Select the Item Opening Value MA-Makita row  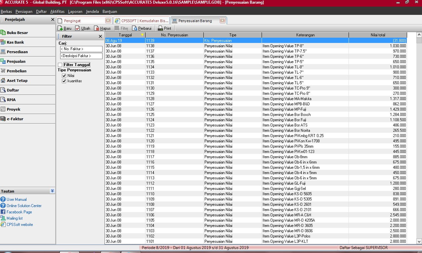tap(256, 98)
